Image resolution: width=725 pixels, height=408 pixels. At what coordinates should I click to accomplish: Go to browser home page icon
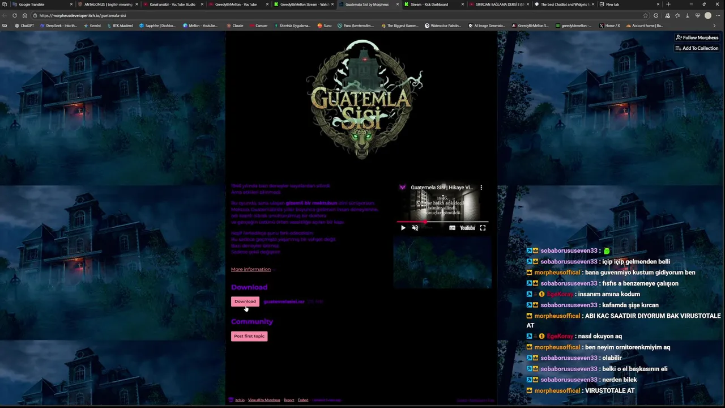tap(24, 15)
